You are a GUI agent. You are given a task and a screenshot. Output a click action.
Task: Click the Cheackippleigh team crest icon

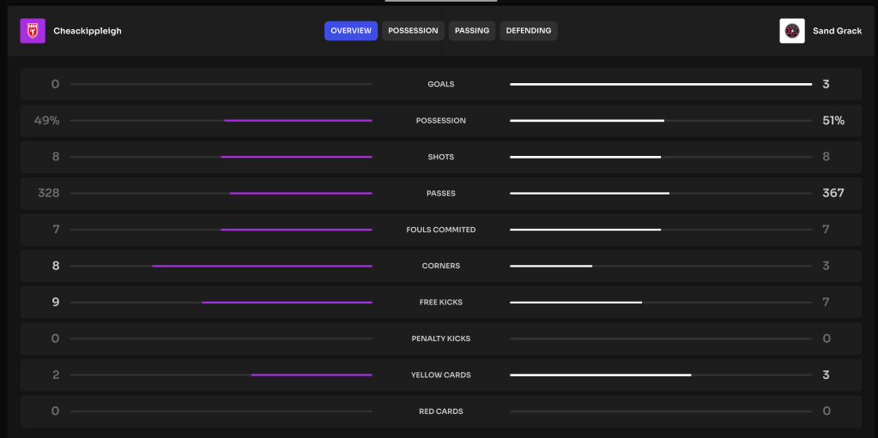pyautogui.click(x=33, y=31)
